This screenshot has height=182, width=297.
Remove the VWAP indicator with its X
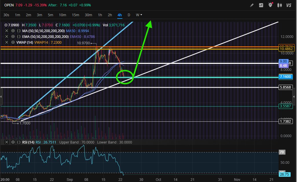[x=7, y=43]
